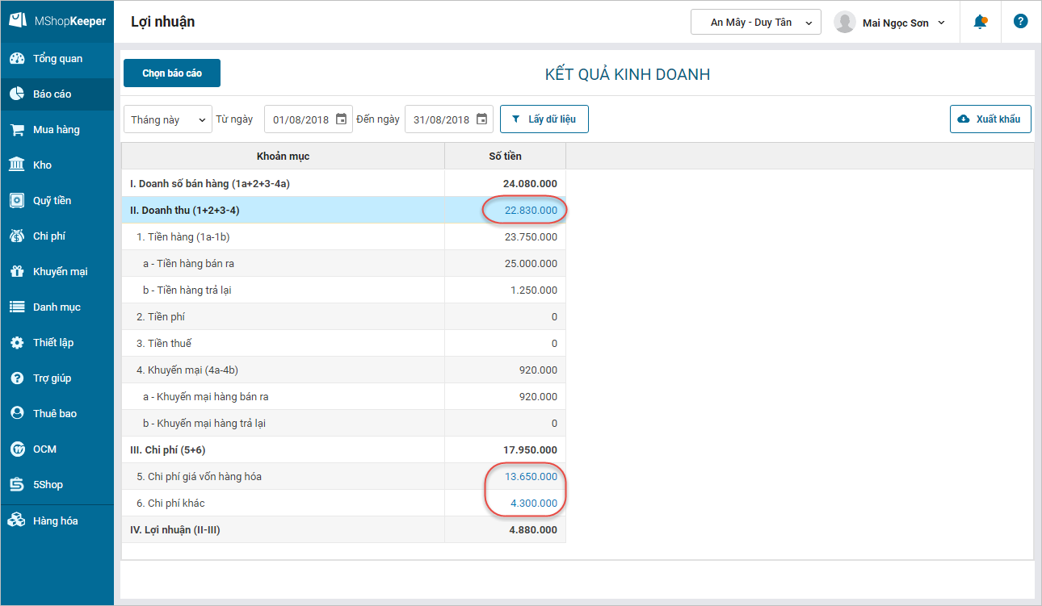Click the MShopKeeper logo icon

(x=18, y=22)
